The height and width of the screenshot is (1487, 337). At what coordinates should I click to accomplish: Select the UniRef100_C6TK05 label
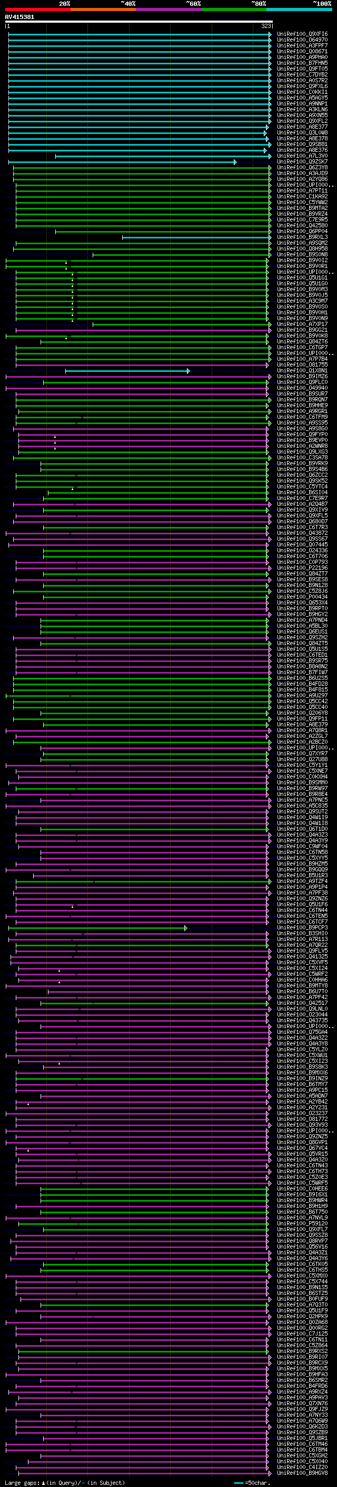(x=302, y=1264)
